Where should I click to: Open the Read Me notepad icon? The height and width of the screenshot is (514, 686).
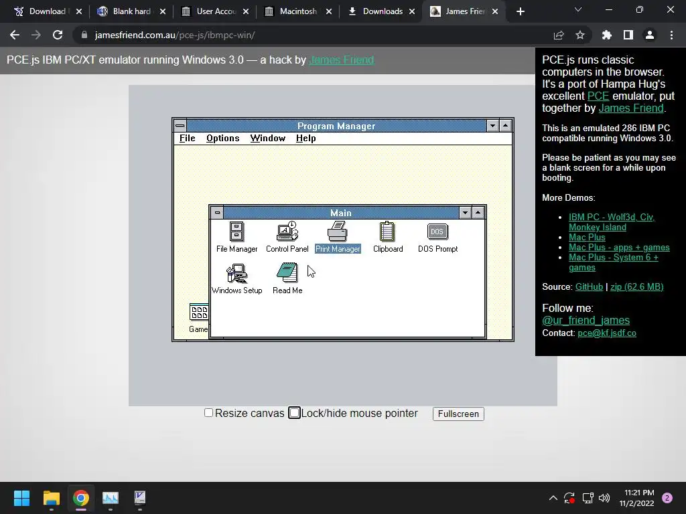point(287,279)
